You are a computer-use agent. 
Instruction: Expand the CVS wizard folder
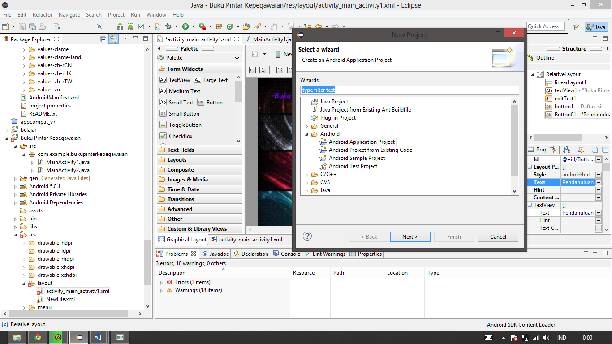click(307, 183)
